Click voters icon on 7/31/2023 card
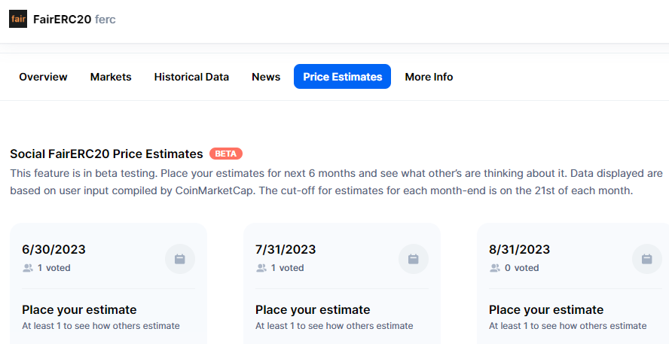 pos(261,268)
